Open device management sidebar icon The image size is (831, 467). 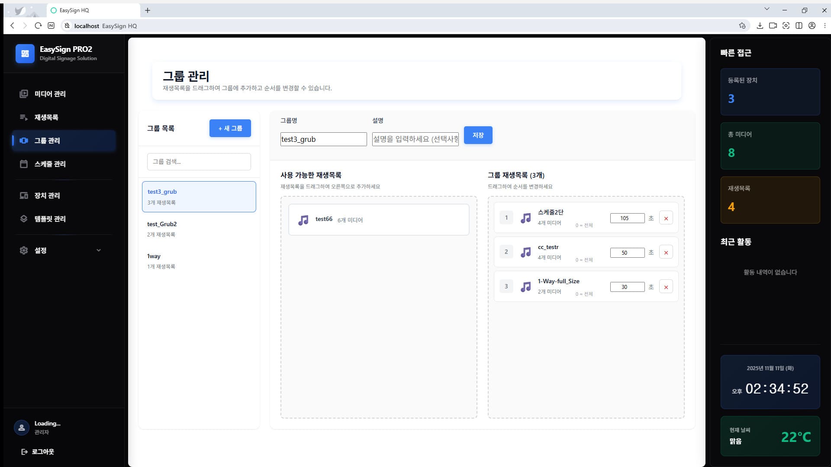coord(24,195)
